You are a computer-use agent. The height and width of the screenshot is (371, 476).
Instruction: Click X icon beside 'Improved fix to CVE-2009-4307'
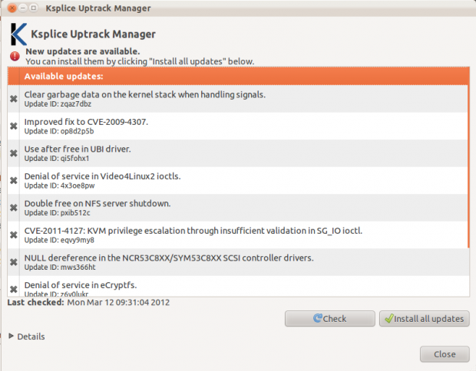coord(13,126)
